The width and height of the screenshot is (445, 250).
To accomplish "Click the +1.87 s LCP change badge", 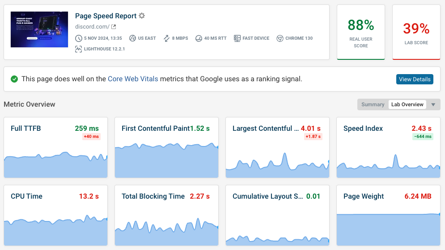I will tap(313, 137).
